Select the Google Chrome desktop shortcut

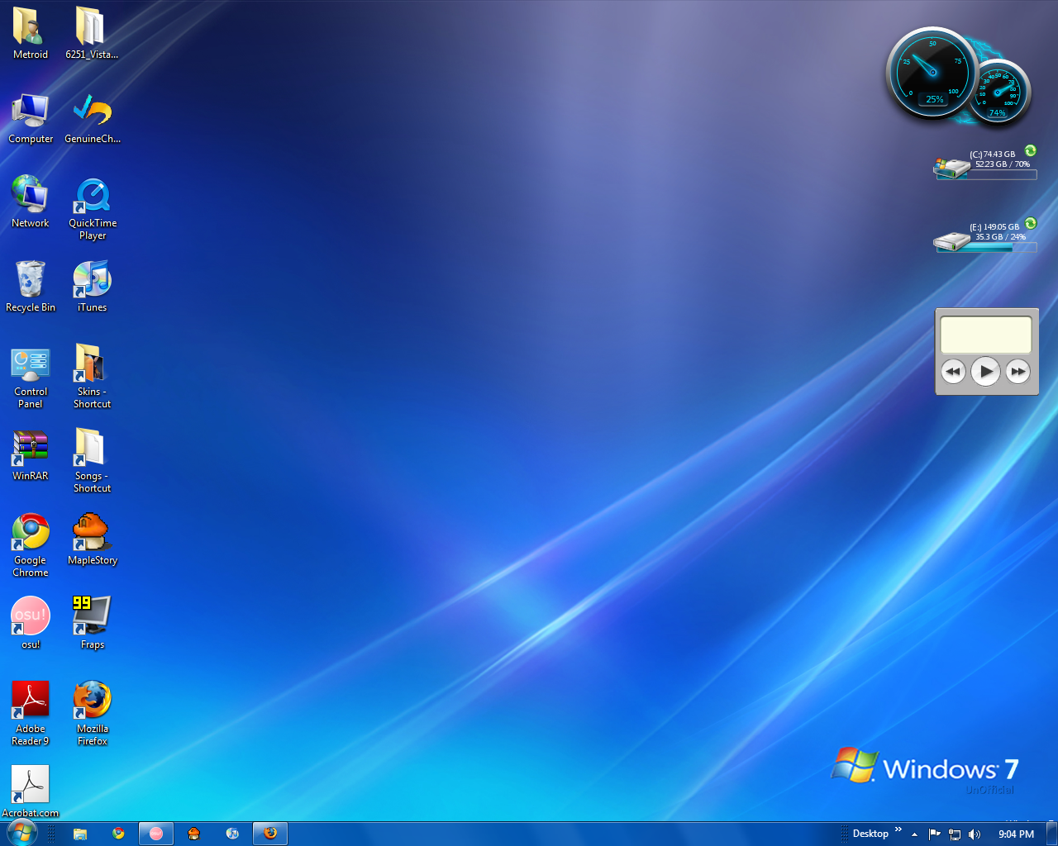click(31, 545)
